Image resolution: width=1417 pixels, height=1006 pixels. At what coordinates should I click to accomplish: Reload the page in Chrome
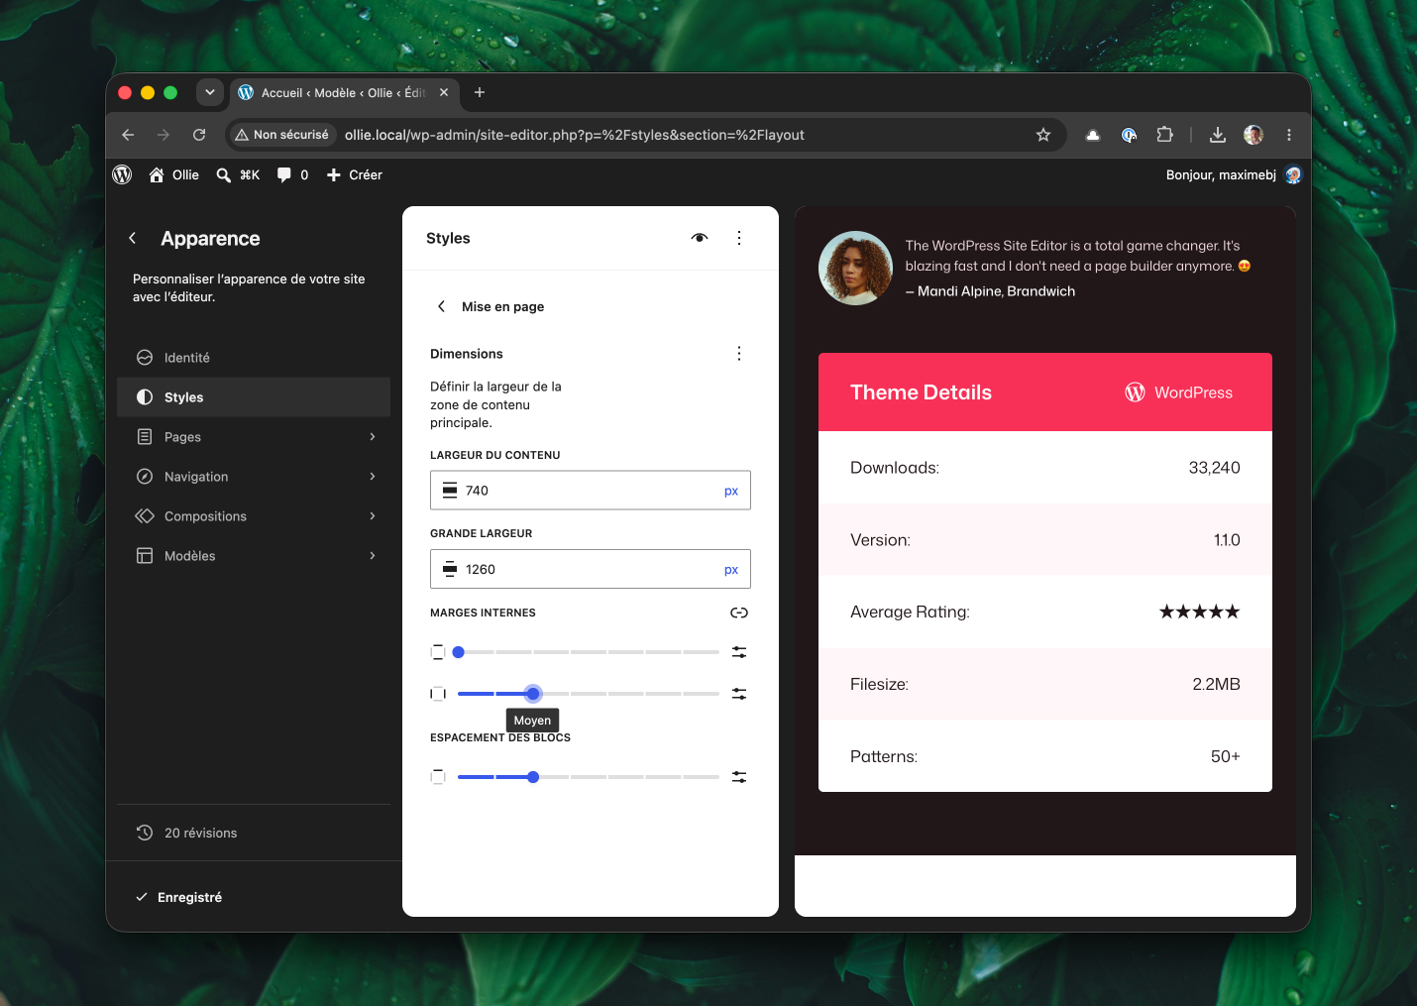tap(199, 135)
